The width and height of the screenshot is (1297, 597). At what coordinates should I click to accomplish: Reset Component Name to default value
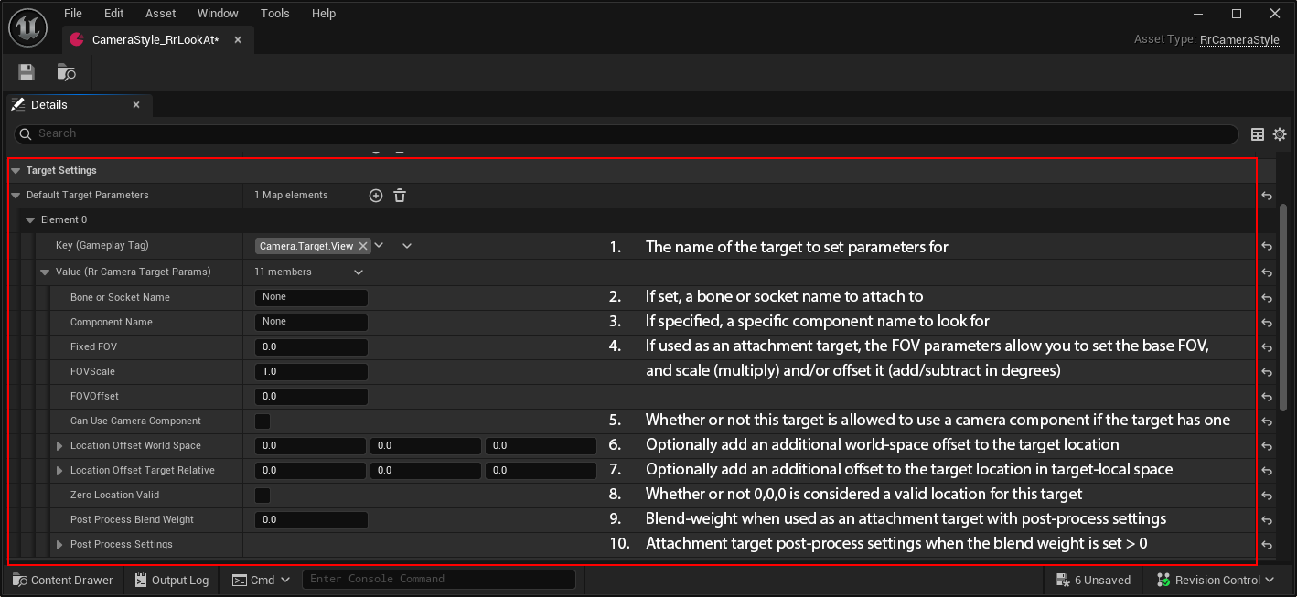click(x=1267, y=323)
